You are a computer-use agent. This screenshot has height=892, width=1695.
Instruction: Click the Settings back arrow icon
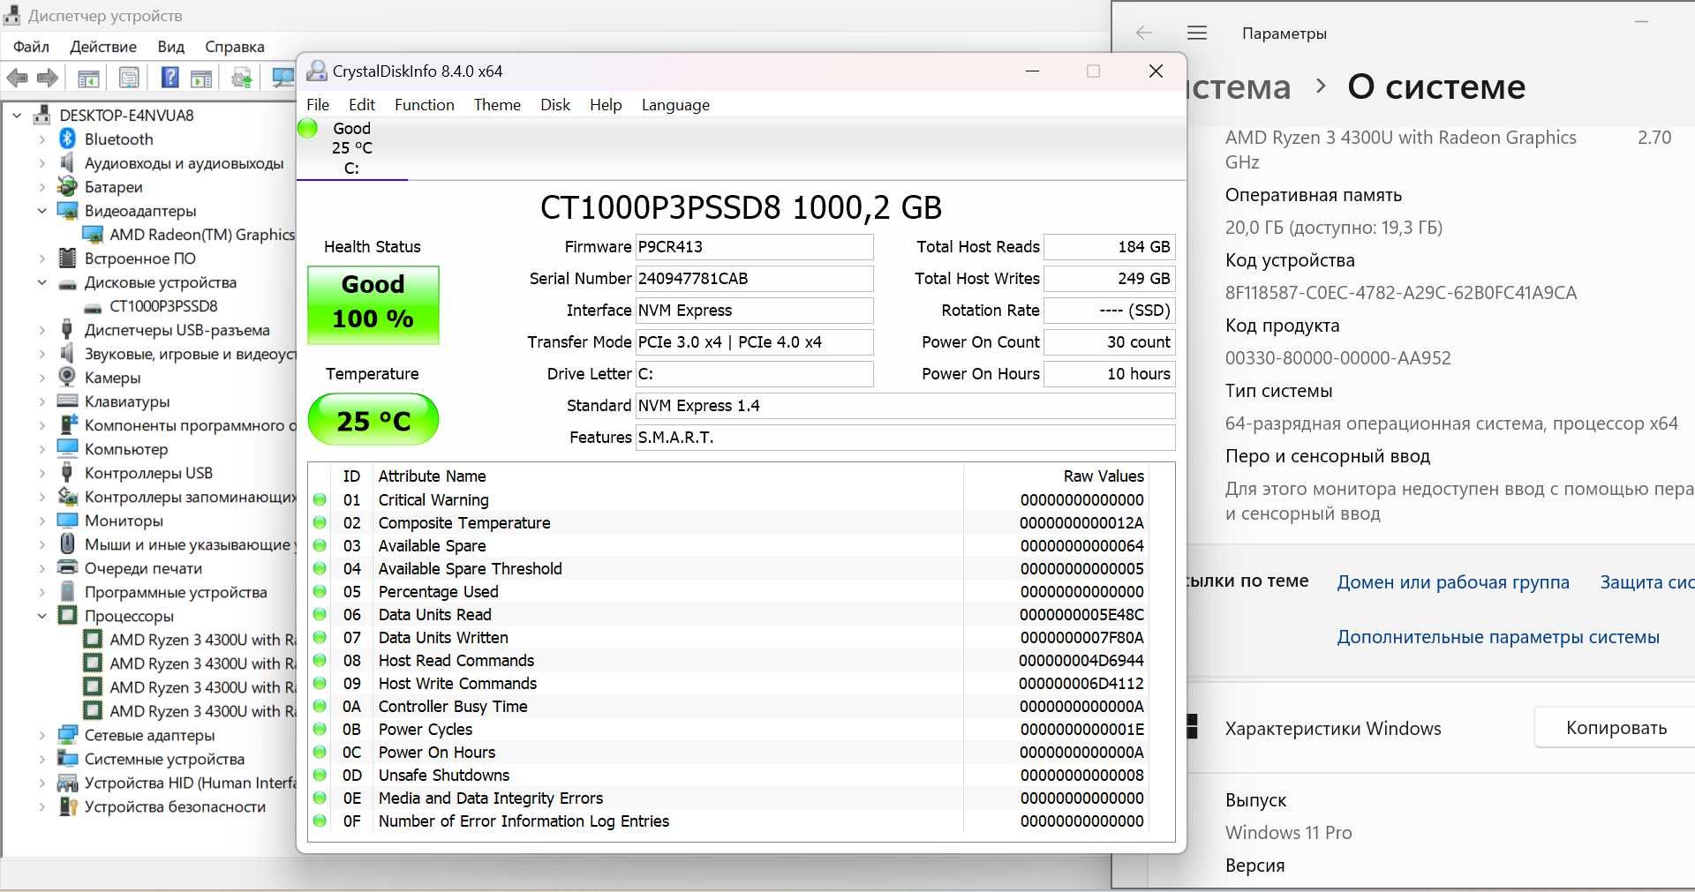1144,33
